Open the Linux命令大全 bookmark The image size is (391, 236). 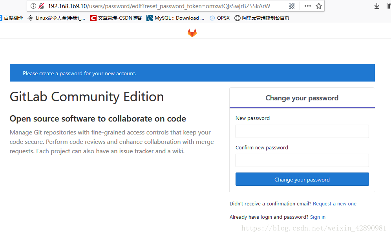(57, 18)
